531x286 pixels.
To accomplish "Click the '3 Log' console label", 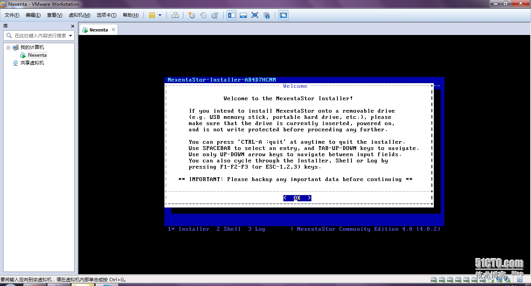I will pos(257,229).
